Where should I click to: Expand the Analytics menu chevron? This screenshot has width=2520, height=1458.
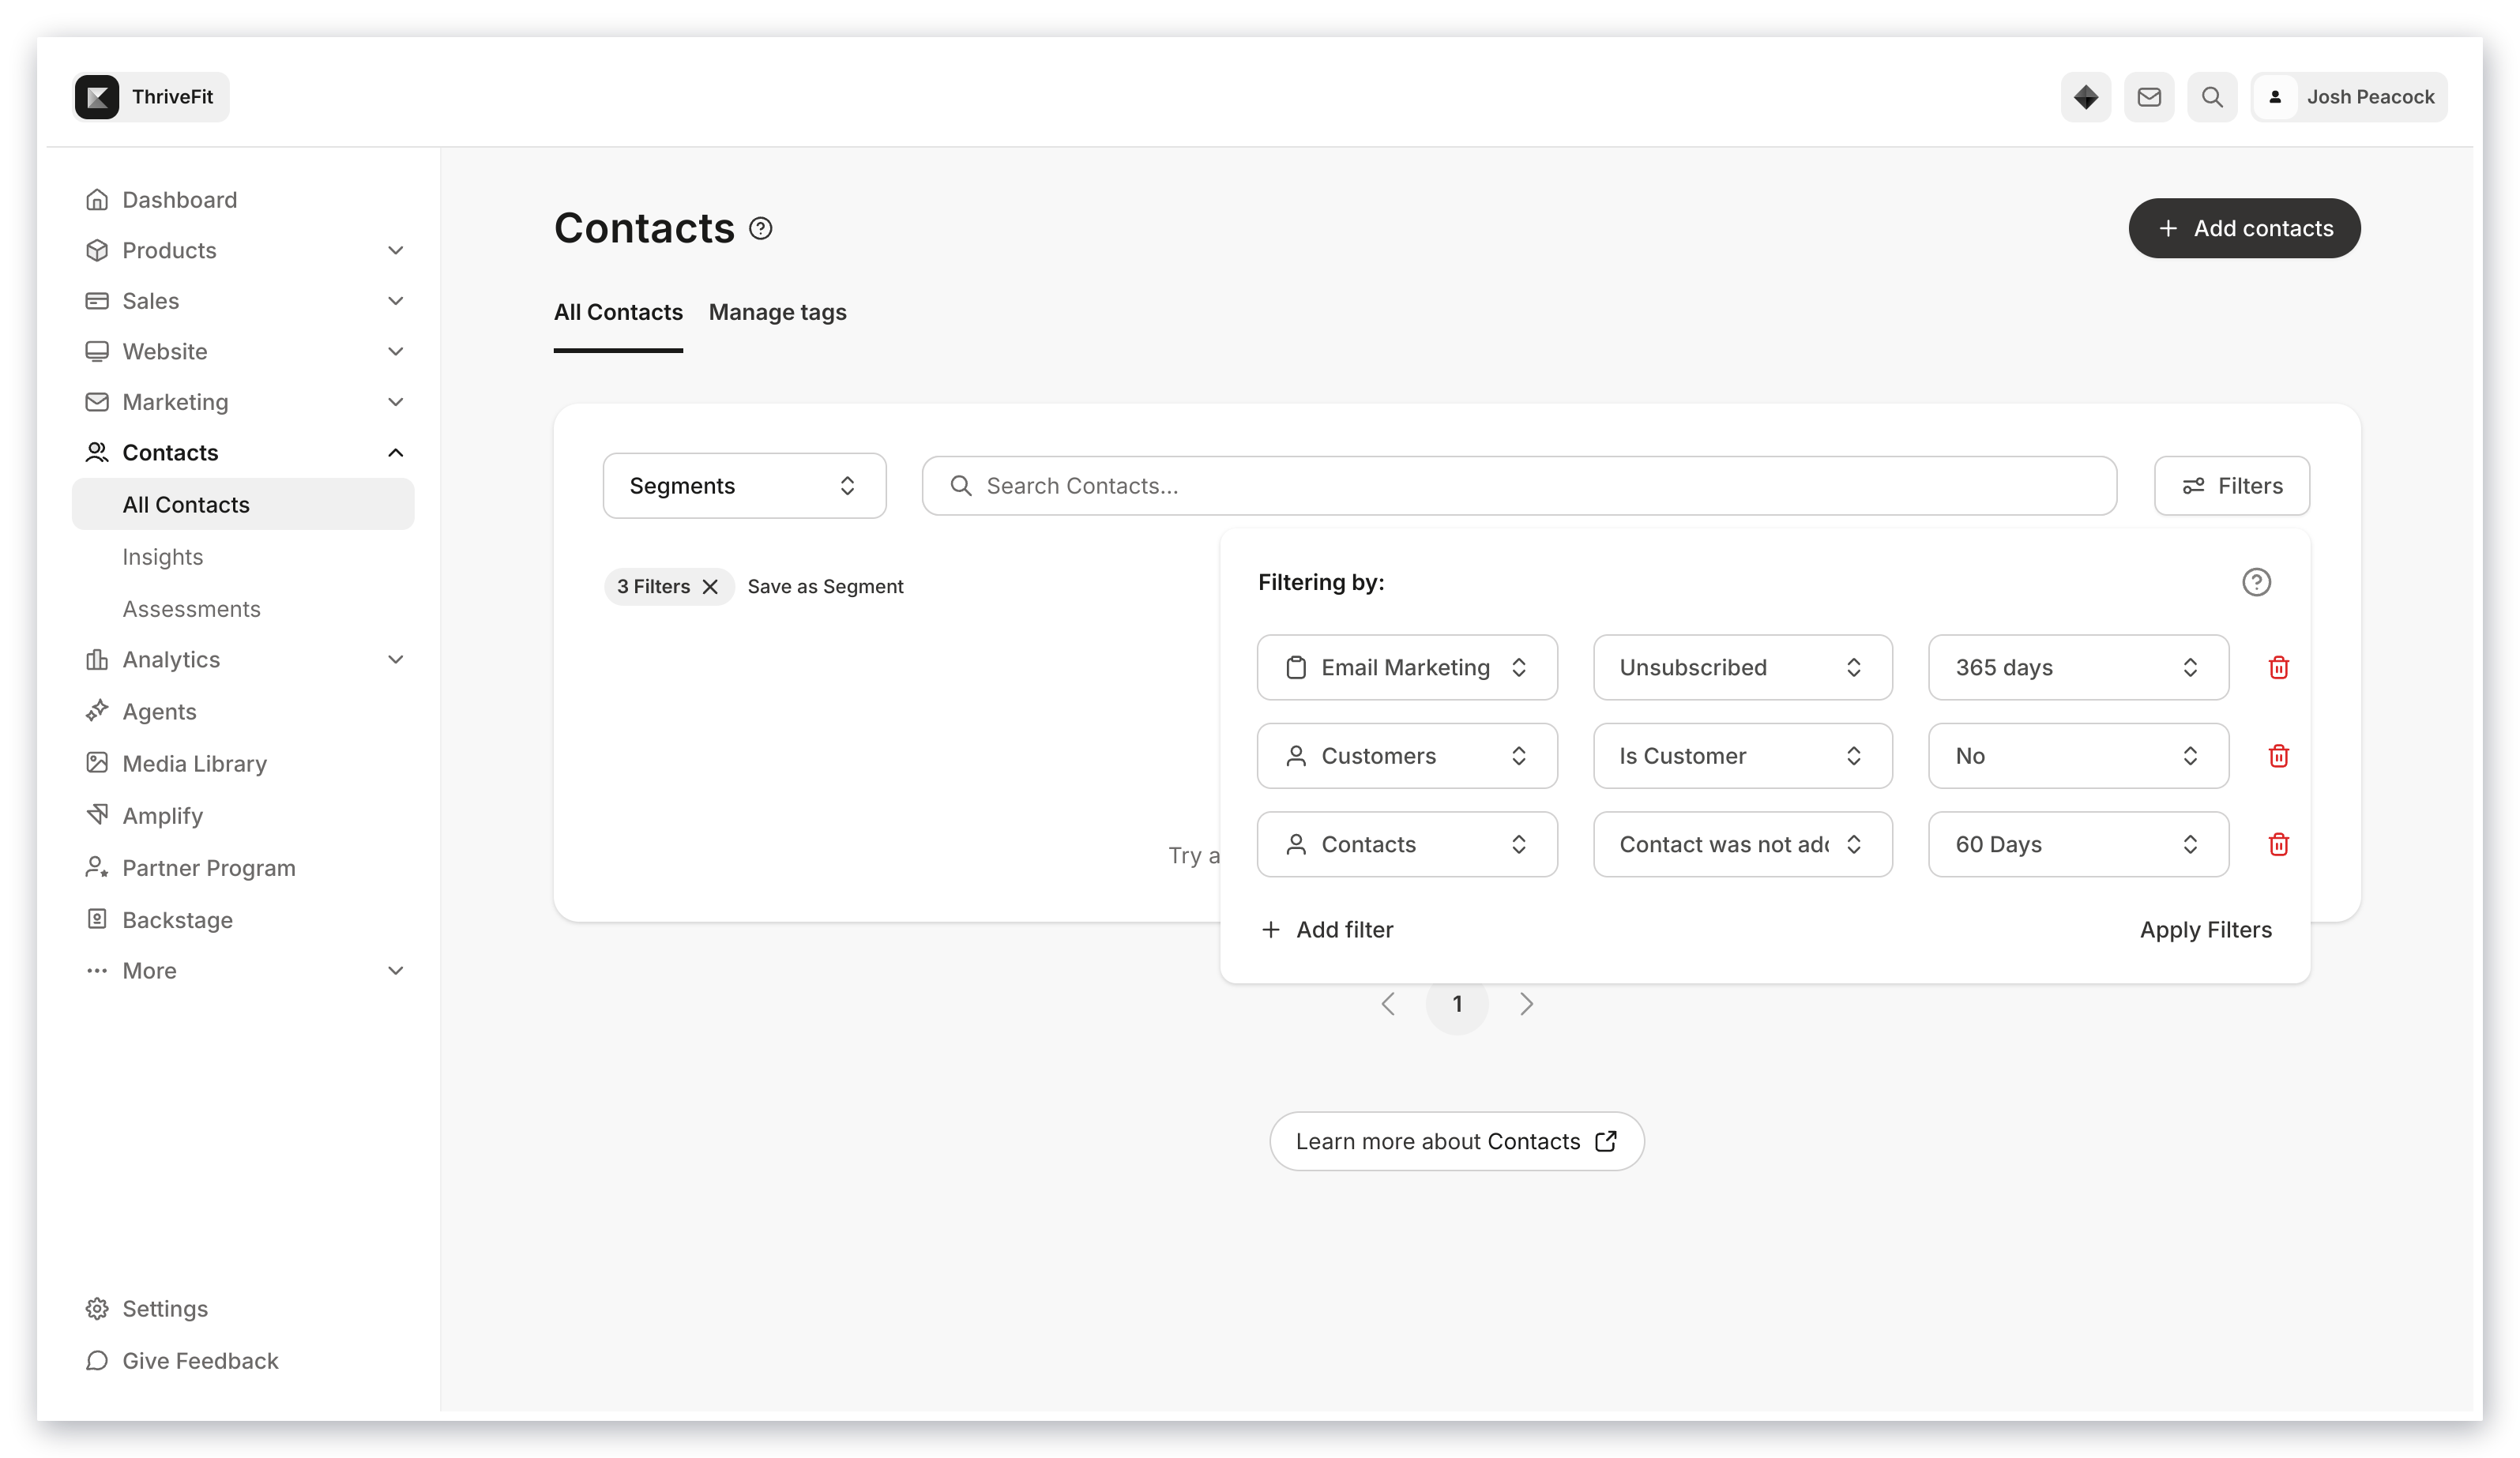[396, 660]
